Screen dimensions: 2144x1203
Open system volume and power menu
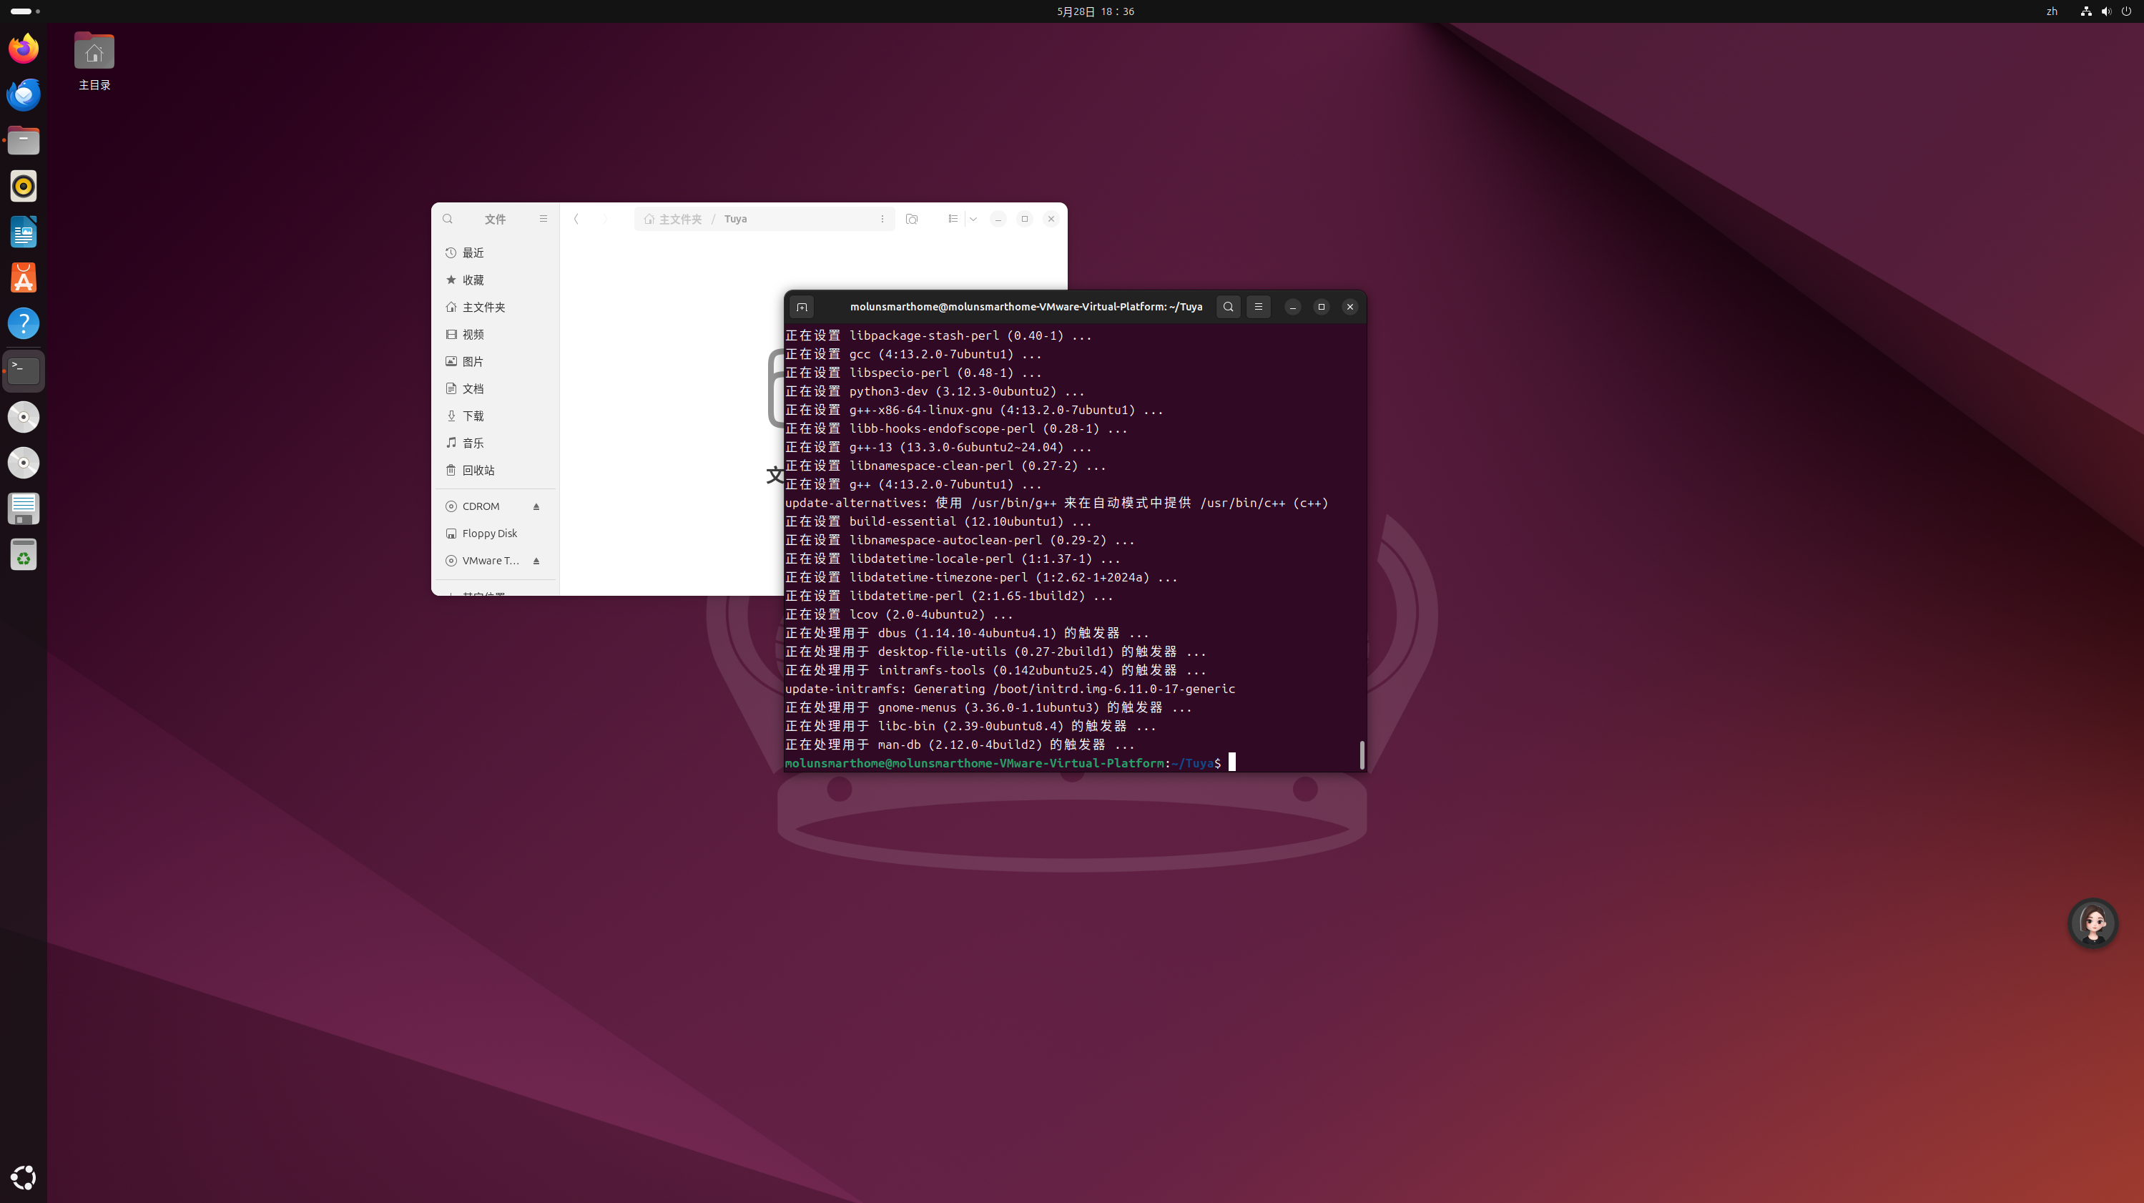2105,11
